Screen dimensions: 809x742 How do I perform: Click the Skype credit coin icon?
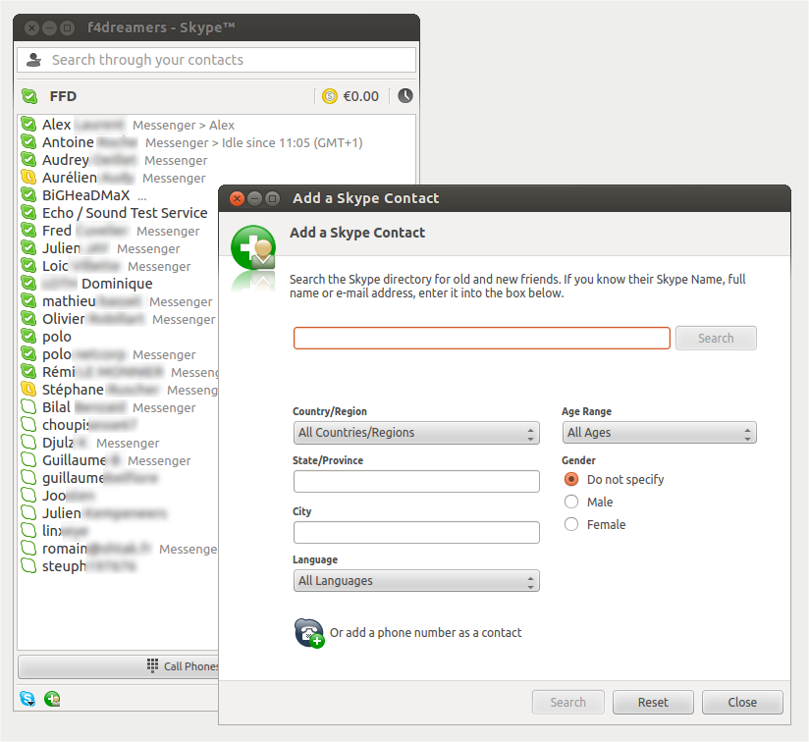[x=330, y=96]
